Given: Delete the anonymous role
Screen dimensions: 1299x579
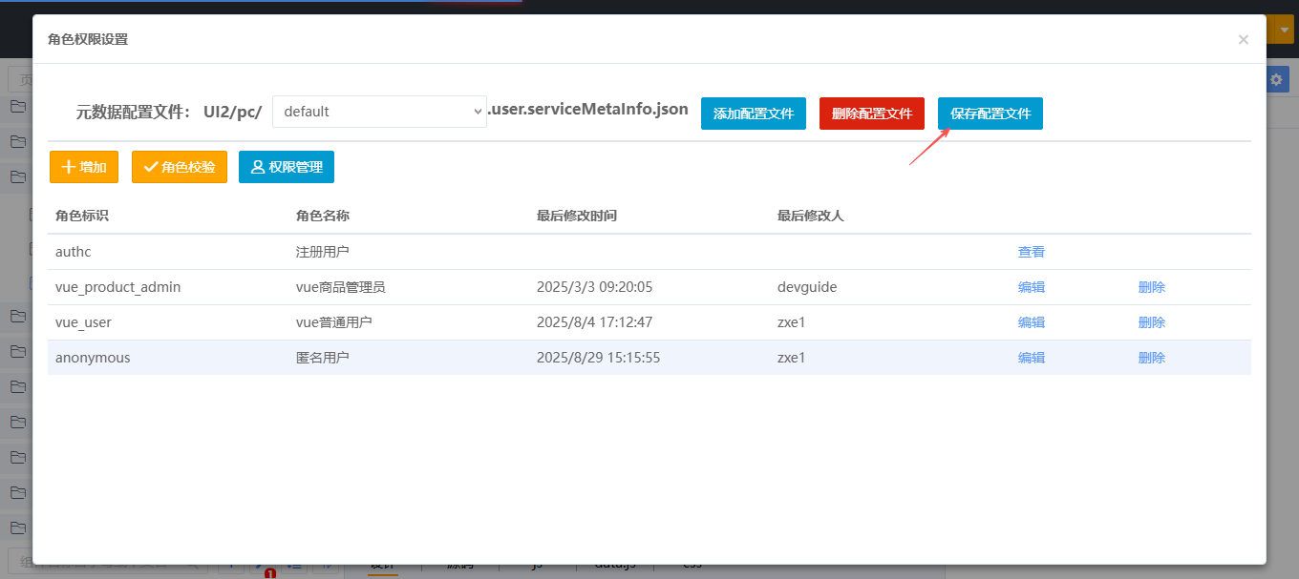Looking at the screenshot, I should pos(1151,358).
